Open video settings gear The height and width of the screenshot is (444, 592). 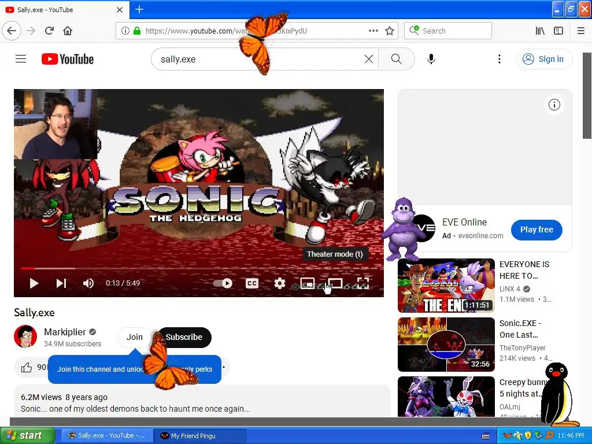[279, 283]
